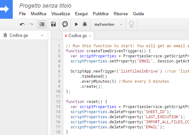The image size is (189, 135).
Task: Open the myFunction selector dropdown
Action: point(108,24)
